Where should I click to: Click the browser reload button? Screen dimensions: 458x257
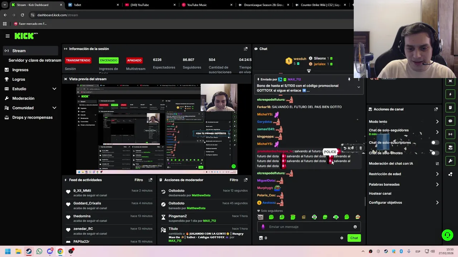click(22, 15)
